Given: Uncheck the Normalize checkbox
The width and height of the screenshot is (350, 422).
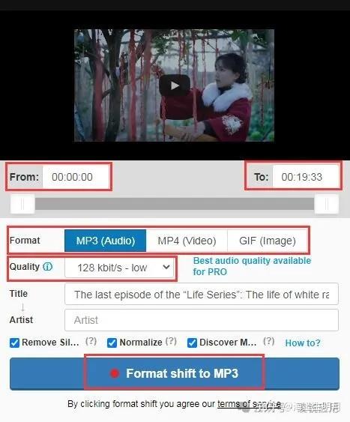Looking at the screenshot, I should click(112, 343).
